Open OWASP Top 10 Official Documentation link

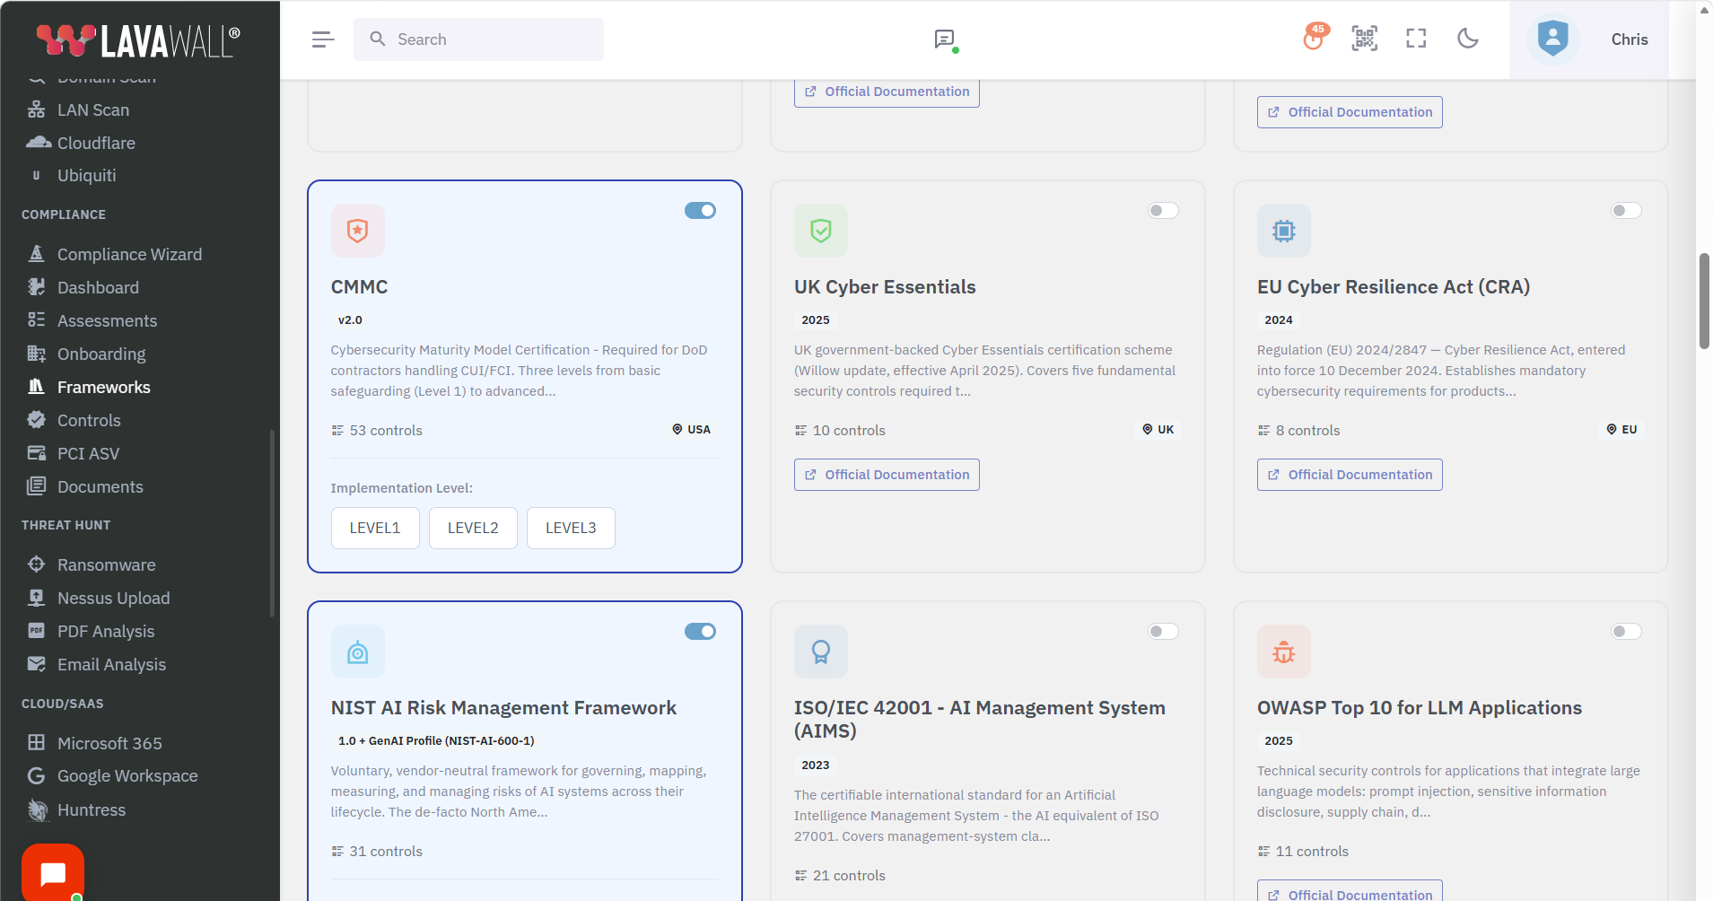(x=1350, y=892)
